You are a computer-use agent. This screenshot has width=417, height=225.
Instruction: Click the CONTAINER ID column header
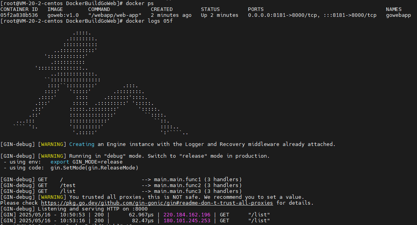pyautogui.click(x=19, y=9)
